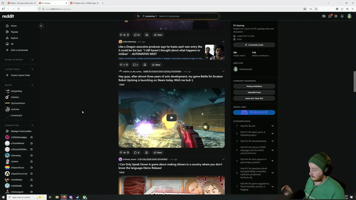This screenshot has height=200, width=356.
Task: Collapse the Custom Feeds section
Action: click(32, 69)
